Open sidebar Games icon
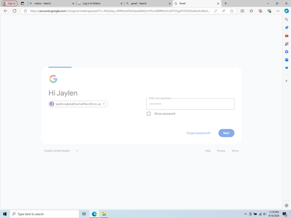 (x=286, y=44)
